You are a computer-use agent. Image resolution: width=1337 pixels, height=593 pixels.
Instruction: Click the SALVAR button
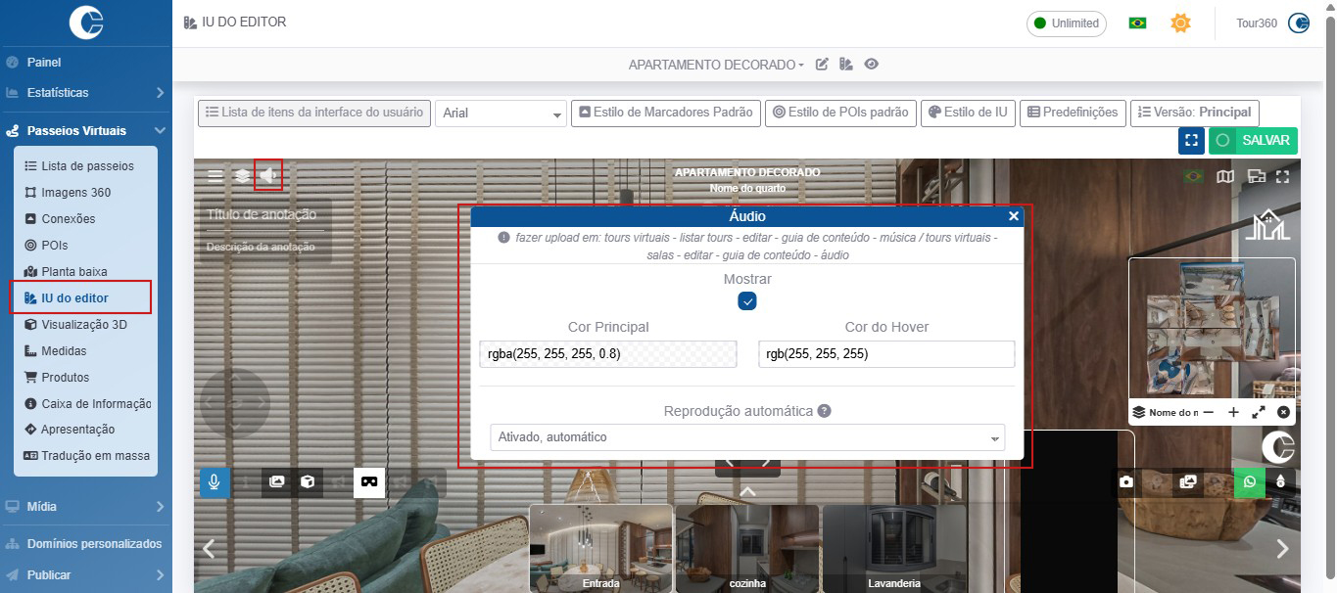coord(1253,141)
